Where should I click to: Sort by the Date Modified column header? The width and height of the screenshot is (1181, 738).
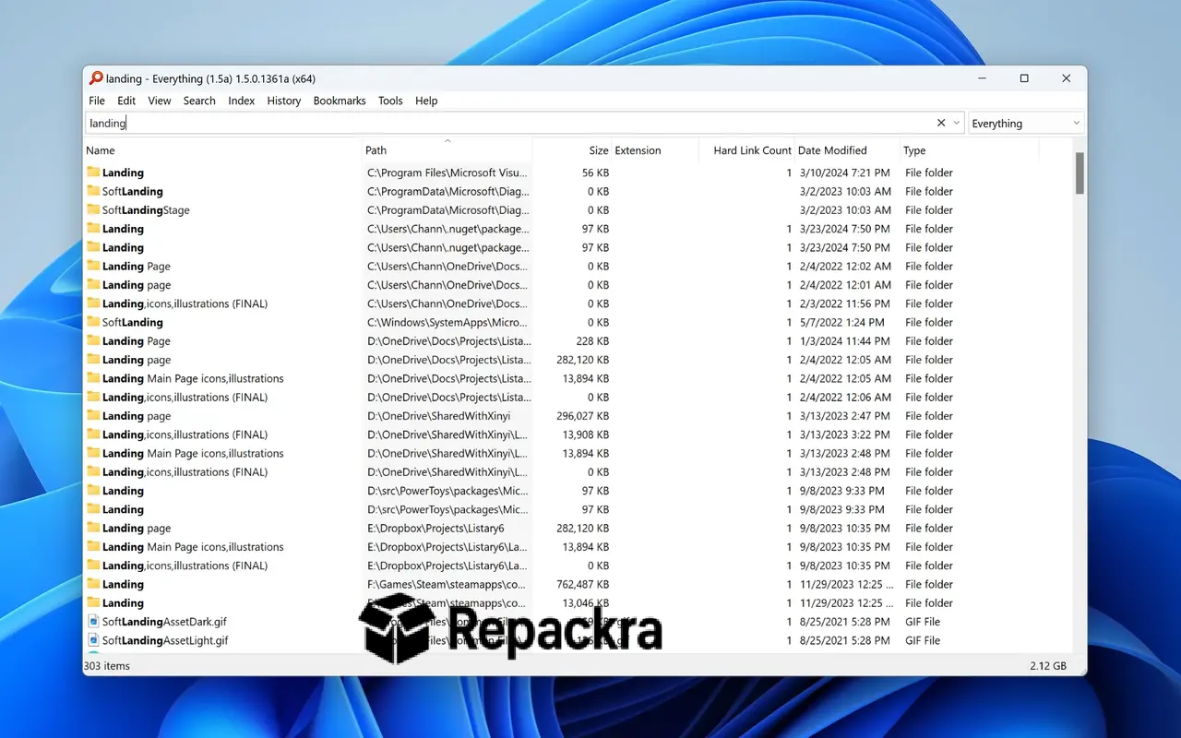[847, 150]
